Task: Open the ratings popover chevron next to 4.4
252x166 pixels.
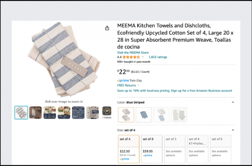Action: pos(143,57)
